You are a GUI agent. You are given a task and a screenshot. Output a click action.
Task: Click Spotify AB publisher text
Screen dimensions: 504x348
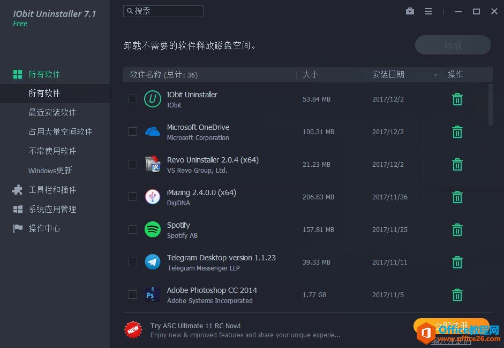[x=182, y=235]
